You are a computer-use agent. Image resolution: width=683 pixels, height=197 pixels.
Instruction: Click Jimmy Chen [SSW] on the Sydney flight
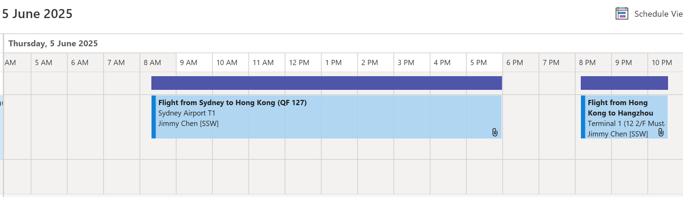click(x=188, y=124)
